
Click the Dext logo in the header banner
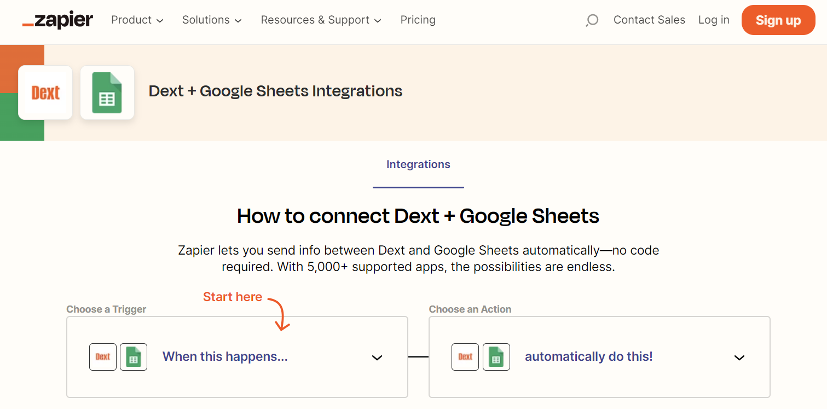pyautogui.click(x=45, y=93)
